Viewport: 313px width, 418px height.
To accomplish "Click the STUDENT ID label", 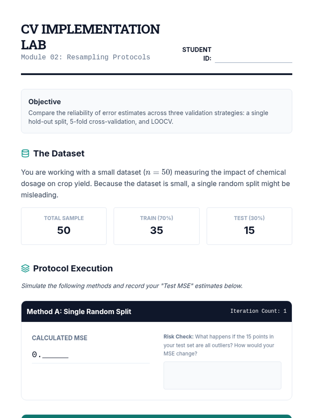I will 197,54.
